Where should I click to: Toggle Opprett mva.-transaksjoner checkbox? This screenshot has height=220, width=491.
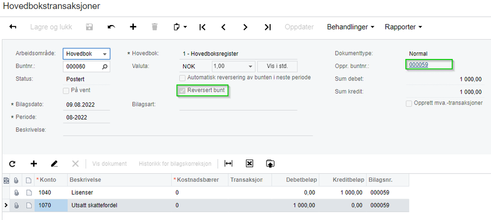tap(409, 104)
